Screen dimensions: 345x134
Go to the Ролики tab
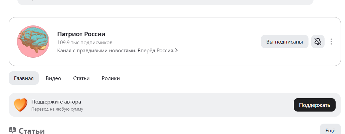[111, 78]
